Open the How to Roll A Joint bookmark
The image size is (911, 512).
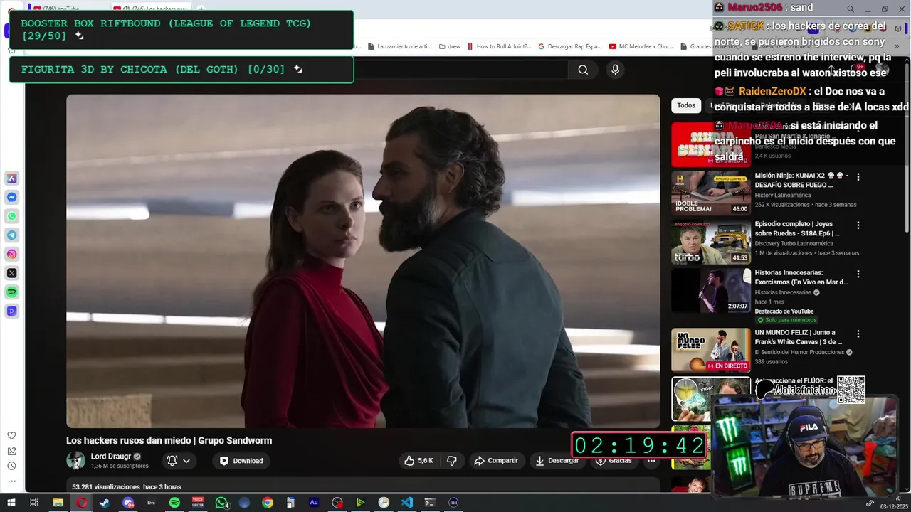tap(498, 46)
